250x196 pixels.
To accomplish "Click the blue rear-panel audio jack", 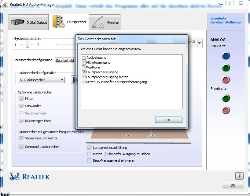I will (x=226, y=56).
